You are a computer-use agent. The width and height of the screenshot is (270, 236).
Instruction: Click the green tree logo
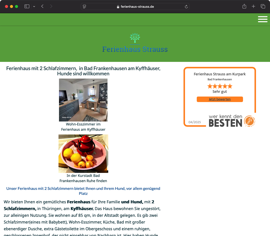click(x=135, y=38)
